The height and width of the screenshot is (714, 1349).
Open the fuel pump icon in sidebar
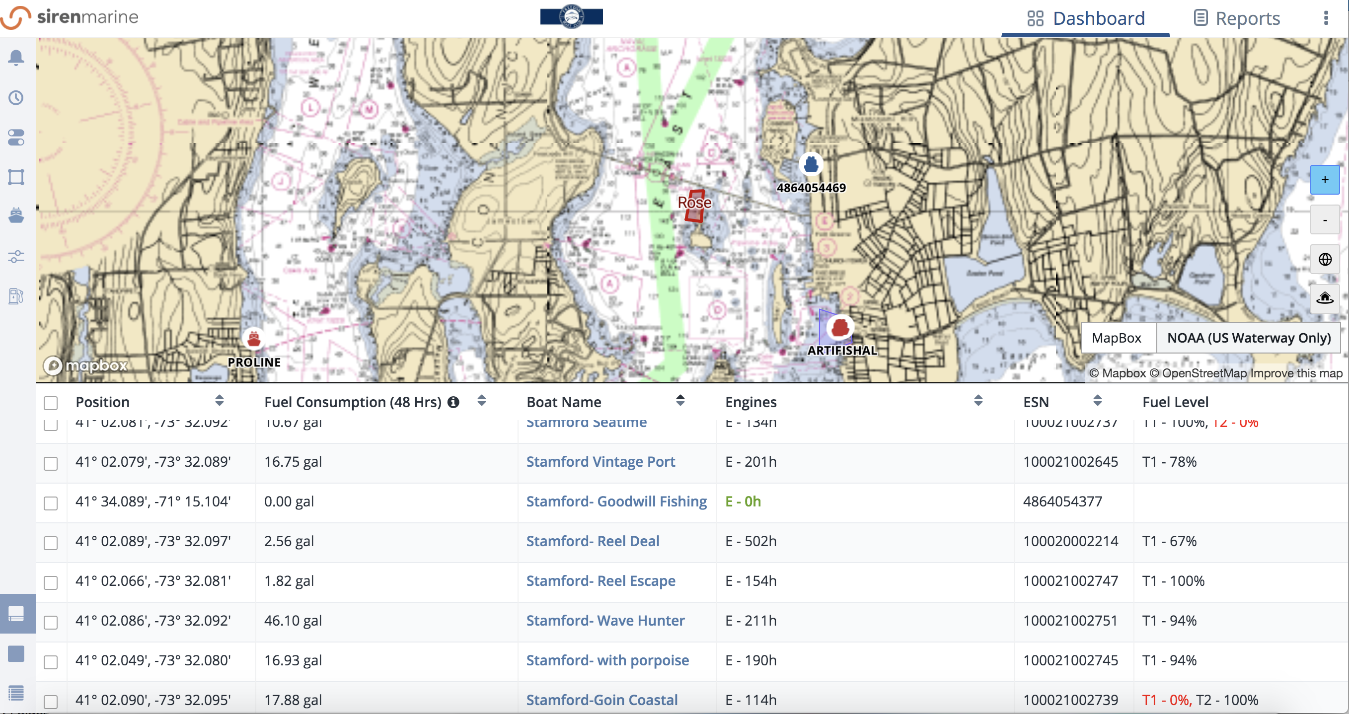(x=16, y=296)
